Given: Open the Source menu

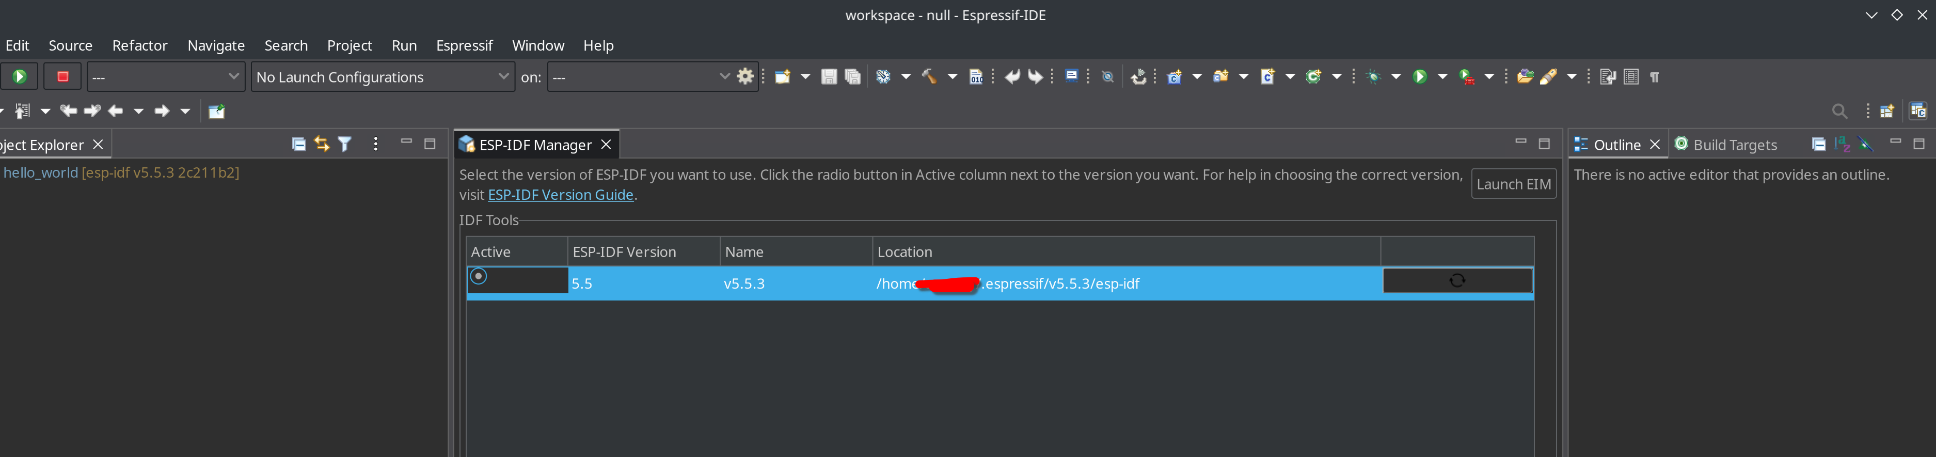Looking at the screenshot, I should coord(71,46).
